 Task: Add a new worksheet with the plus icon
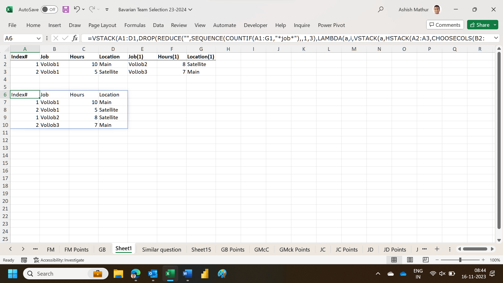437,249
